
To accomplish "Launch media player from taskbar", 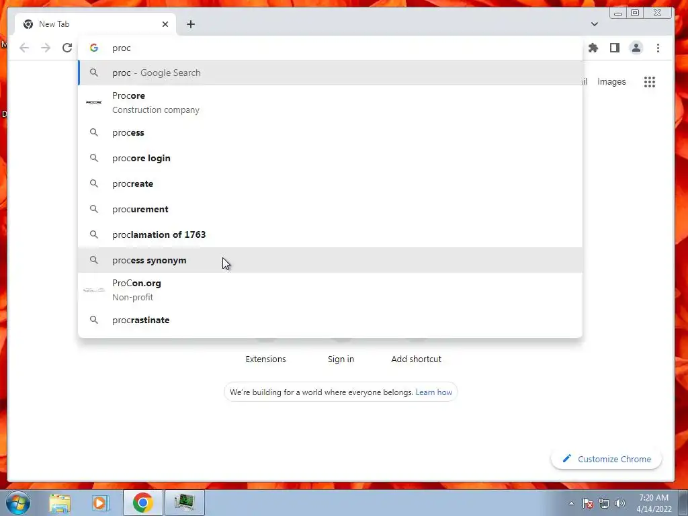I will (x=101, y=503).
